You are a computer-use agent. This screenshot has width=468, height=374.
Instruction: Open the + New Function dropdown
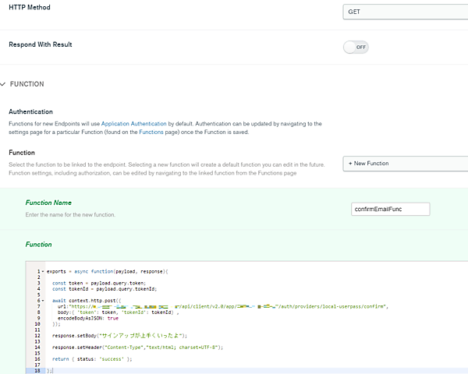click(x=404, y=164)
